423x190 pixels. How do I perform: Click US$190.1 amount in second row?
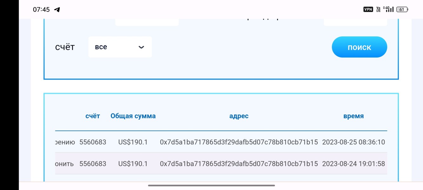133,164
